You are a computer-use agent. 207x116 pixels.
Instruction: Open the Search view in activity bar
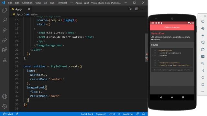tap(5, 20)
